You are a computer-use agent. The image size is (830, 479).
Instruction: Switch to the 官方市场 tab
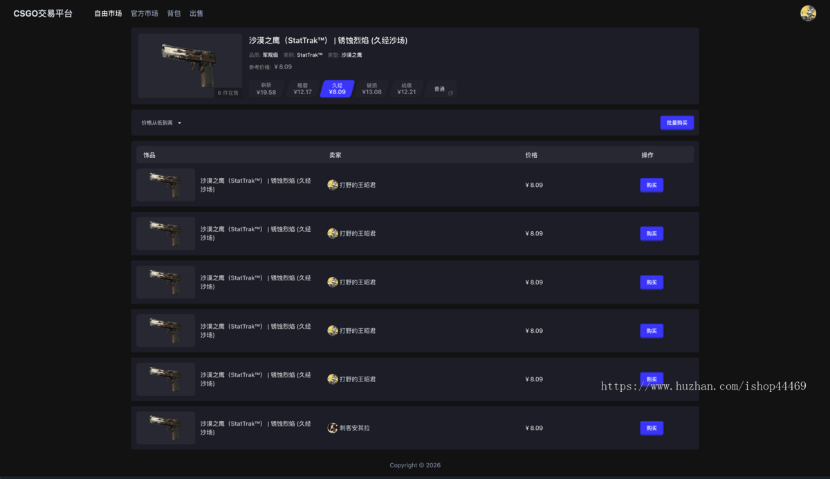(x=145, y=13)
